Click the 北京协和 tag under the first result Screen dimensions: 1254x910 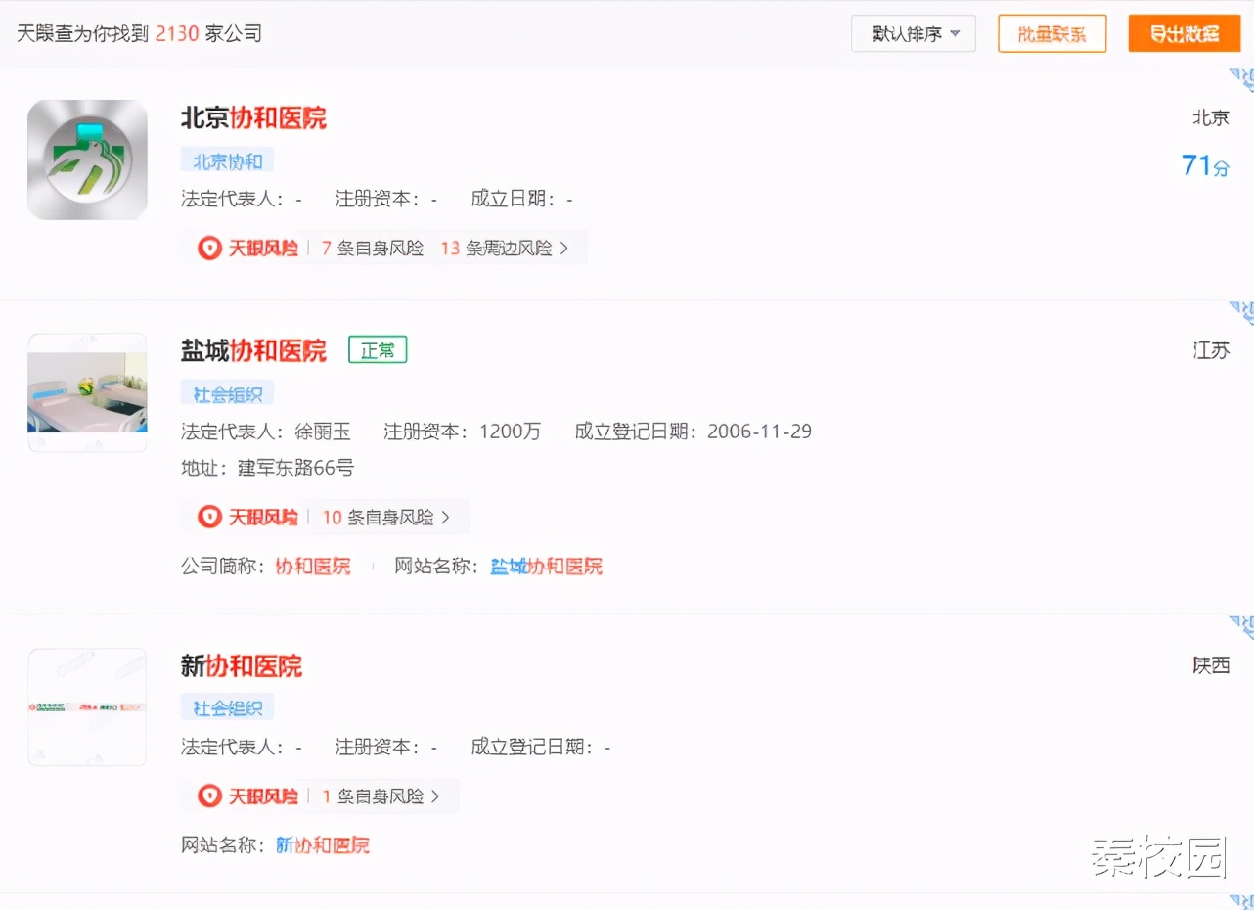click(227, 159)
